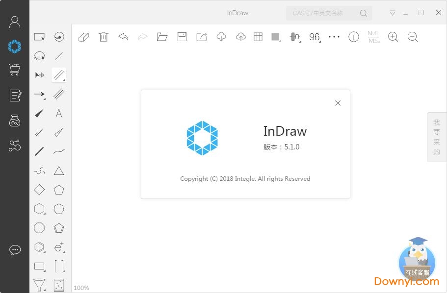Screen dimensions: 447x293
Task: Click the NMR MS prediction button
Action: [373, 37]
